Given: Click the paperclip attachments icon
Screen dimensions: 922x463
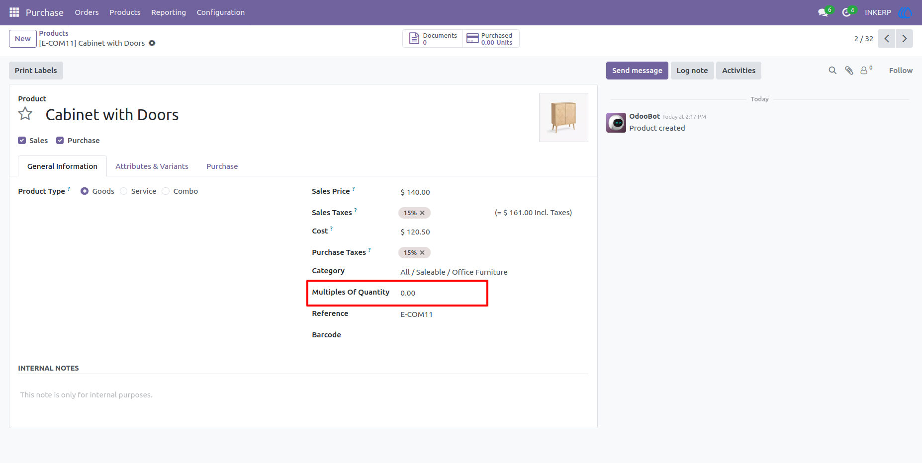Looking at the screenshot, I should coord(849,71).
